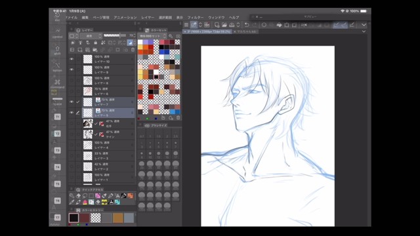Screen dimensions: 420x236
Task: Tap the T1 shortcut key
Action: pyautogui.click(x=57, y=117)
